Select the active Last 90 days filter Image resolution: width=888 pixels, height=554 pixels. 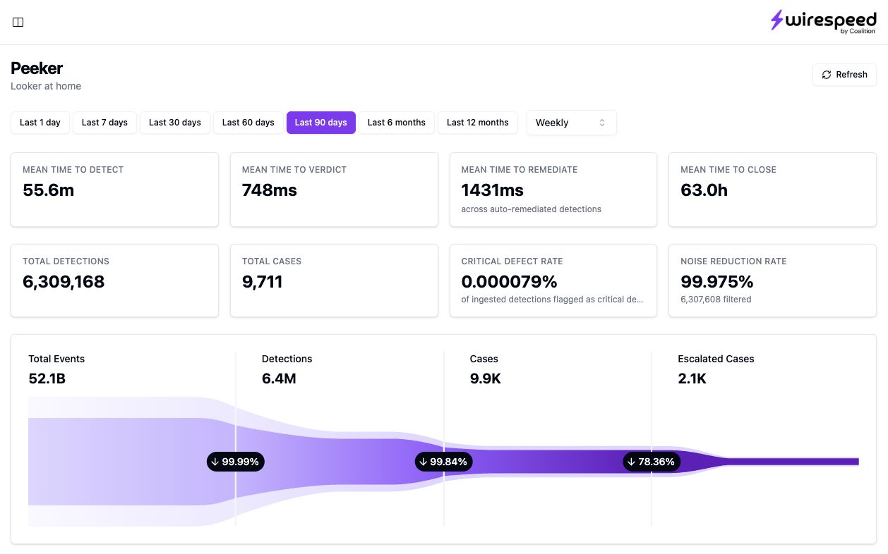coord(321,123)
